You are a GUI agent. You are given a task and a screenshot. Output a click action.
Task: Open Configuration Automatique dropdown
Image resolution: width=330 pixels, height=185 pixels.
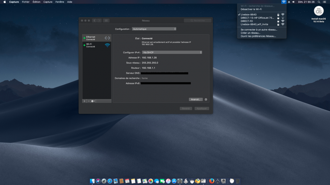[154, 29]
